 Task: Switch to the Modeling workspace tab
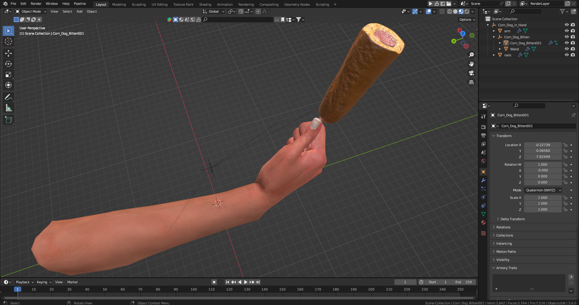pos(119,5)
